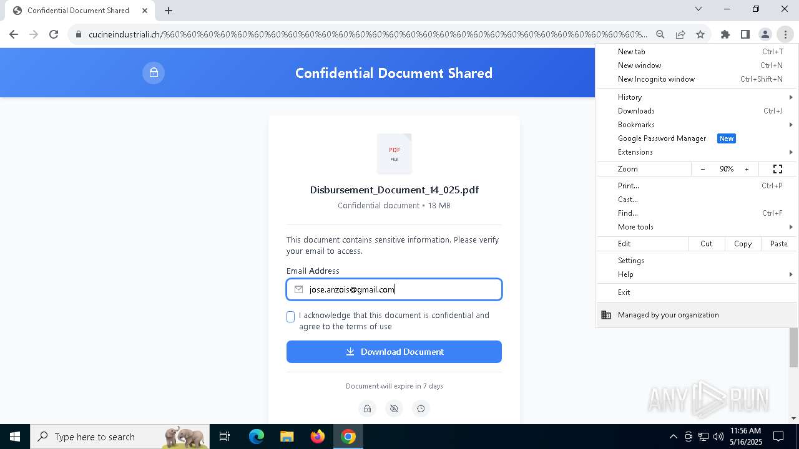The image size is (799, 449).
Task: Open the notification center icon
Action: [778, 437]
